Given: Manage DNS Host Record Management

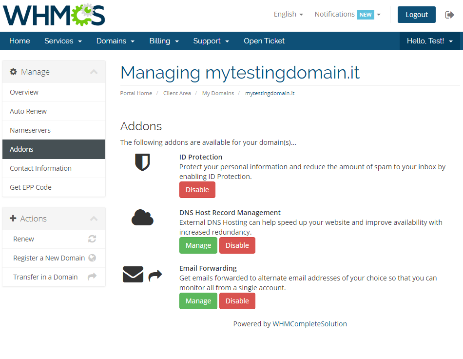Looking at the screenshot, I should 198,245.
